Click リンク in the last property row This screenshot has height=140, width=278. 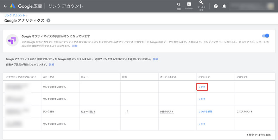[x=202, y=124]
